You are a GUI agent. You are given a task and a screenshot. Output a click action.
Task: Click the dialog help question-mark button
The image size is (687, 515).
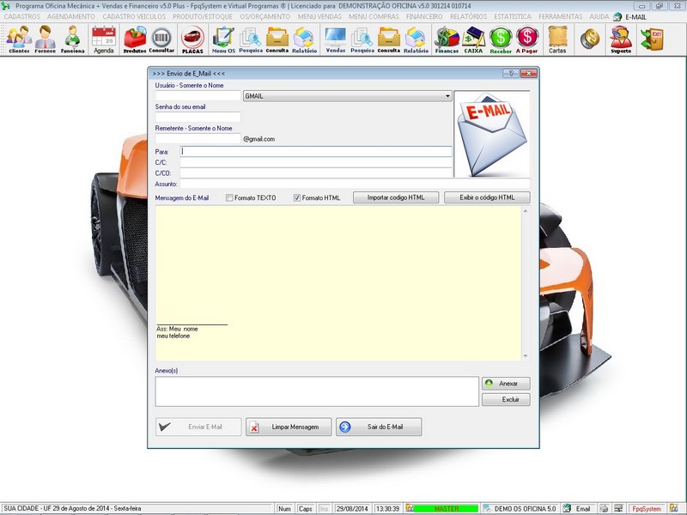click(x=511, y=74)
